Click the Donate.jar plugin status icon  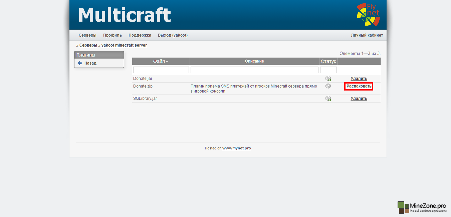(x=328, y=79)
